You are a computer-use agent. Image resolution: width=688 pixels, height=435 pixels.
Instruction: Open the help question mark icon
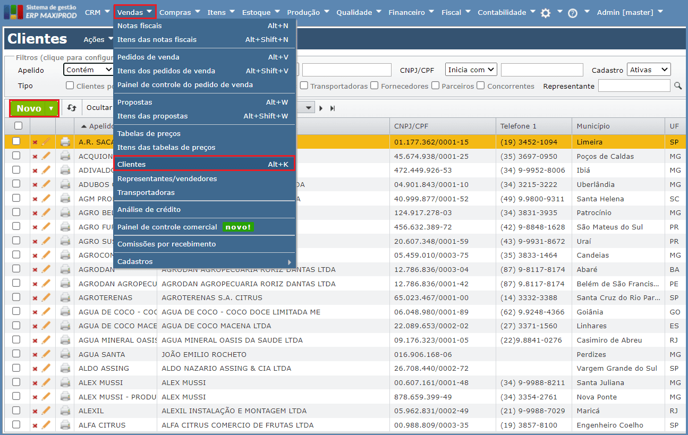pos(573,13)
